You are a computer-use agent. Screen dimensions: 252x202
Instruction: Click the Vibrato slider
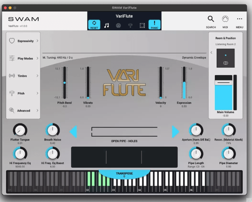point(88,83)
